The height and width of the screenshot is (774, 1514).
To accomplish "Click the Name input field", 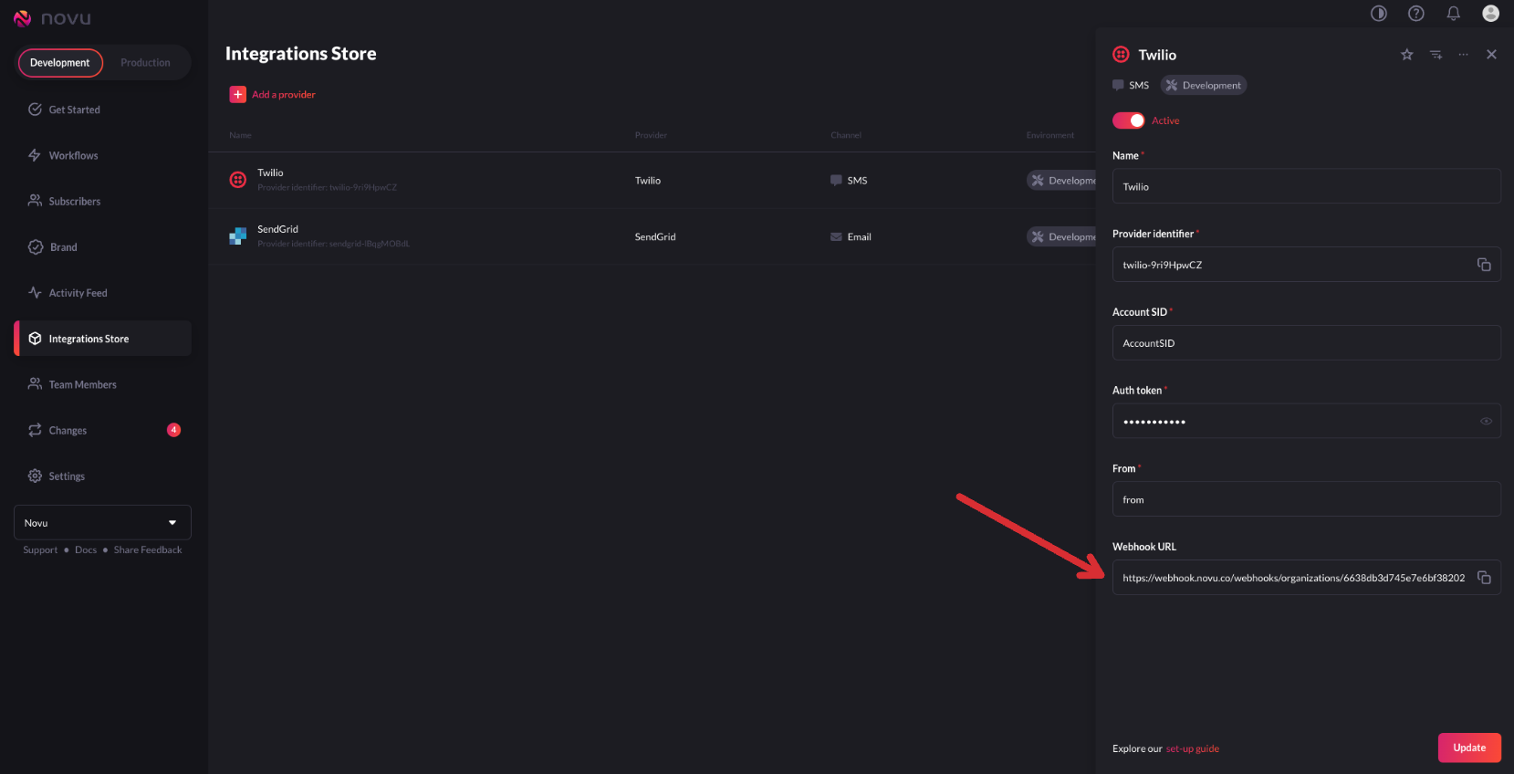I will pyautogui.click(x=1307, y=186).
